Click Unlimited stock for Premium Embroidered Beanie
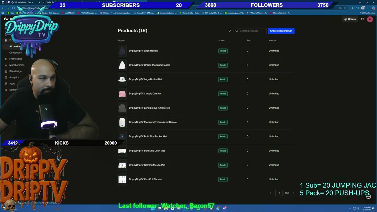 [274, 122]
